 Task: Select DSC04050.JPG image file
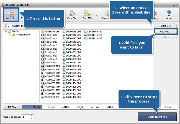point(72,49)
